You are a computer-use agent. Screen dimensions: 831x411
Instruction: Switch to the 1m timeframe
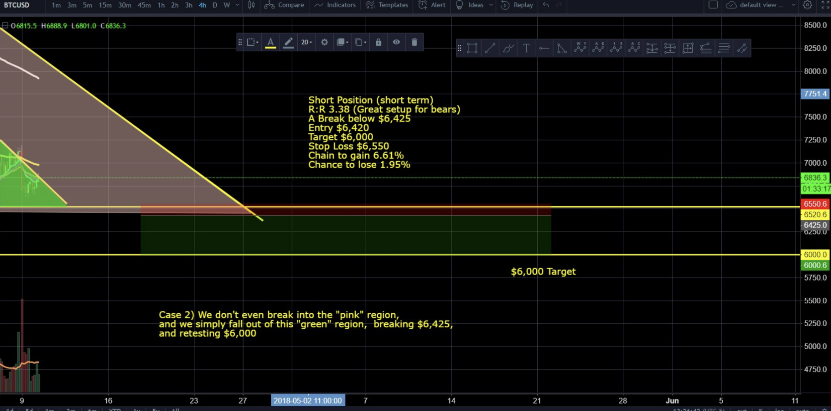click(x=56, y=5)
